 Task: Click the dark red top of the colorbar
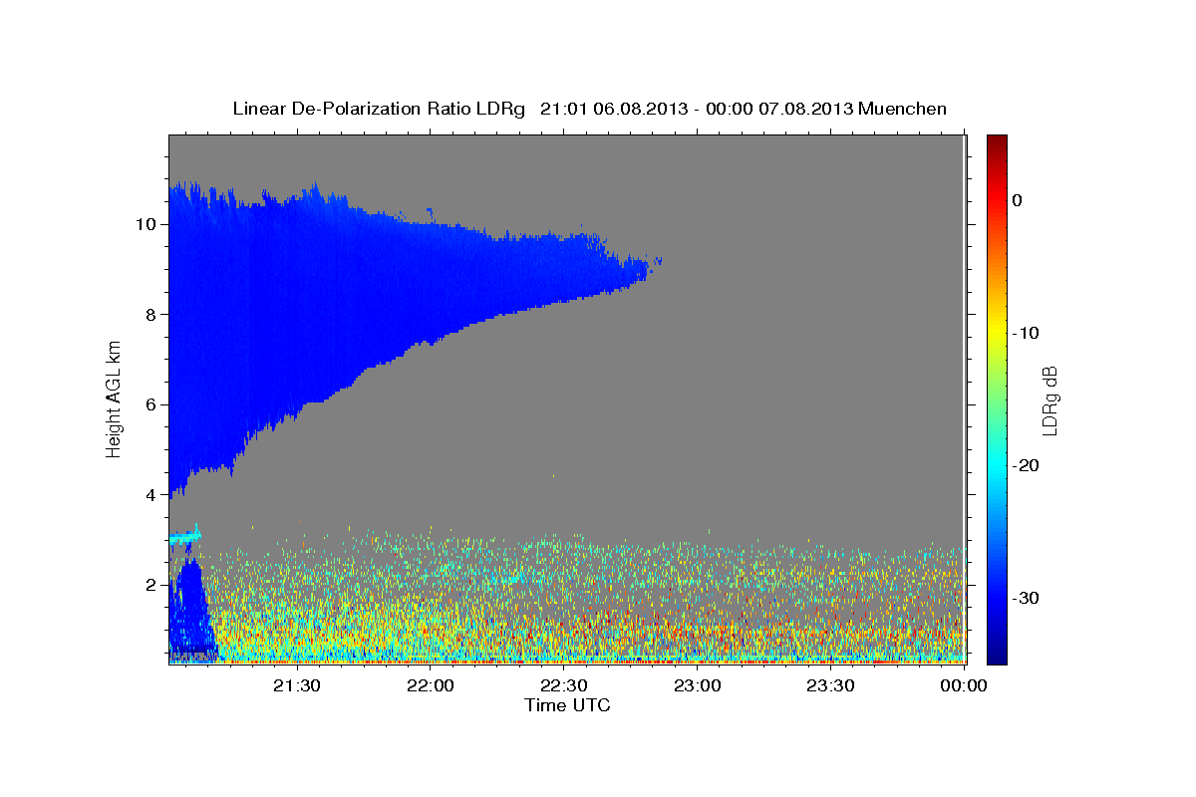pos(997,144)
